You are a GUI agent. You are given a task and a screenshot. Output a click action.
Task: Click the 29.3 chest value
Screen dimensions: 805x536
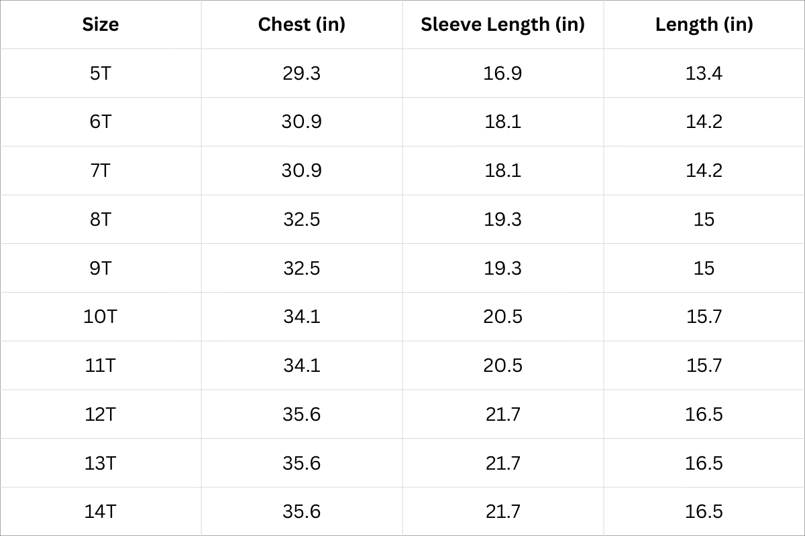coord(301,73)
